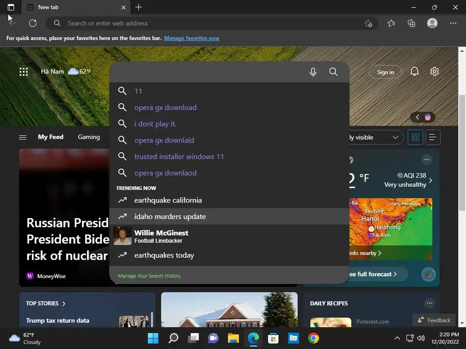Image resolution: width=466 pixels, height=349 pixels.
Task: Open the tab actions menu icon
Action: [11, 7]
